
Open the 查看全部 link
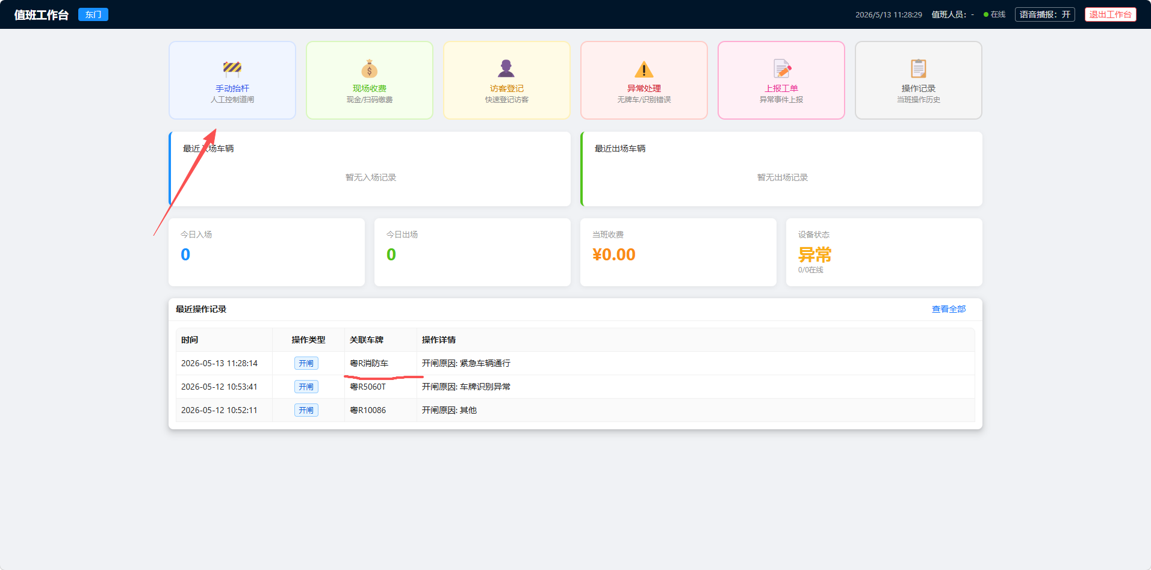(x=949, y=309)
